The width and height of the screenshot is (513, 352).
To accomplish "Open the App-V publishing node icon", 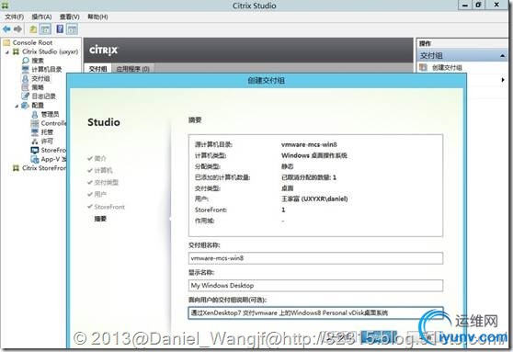I will pyautogui.click(x=35, y=159).
